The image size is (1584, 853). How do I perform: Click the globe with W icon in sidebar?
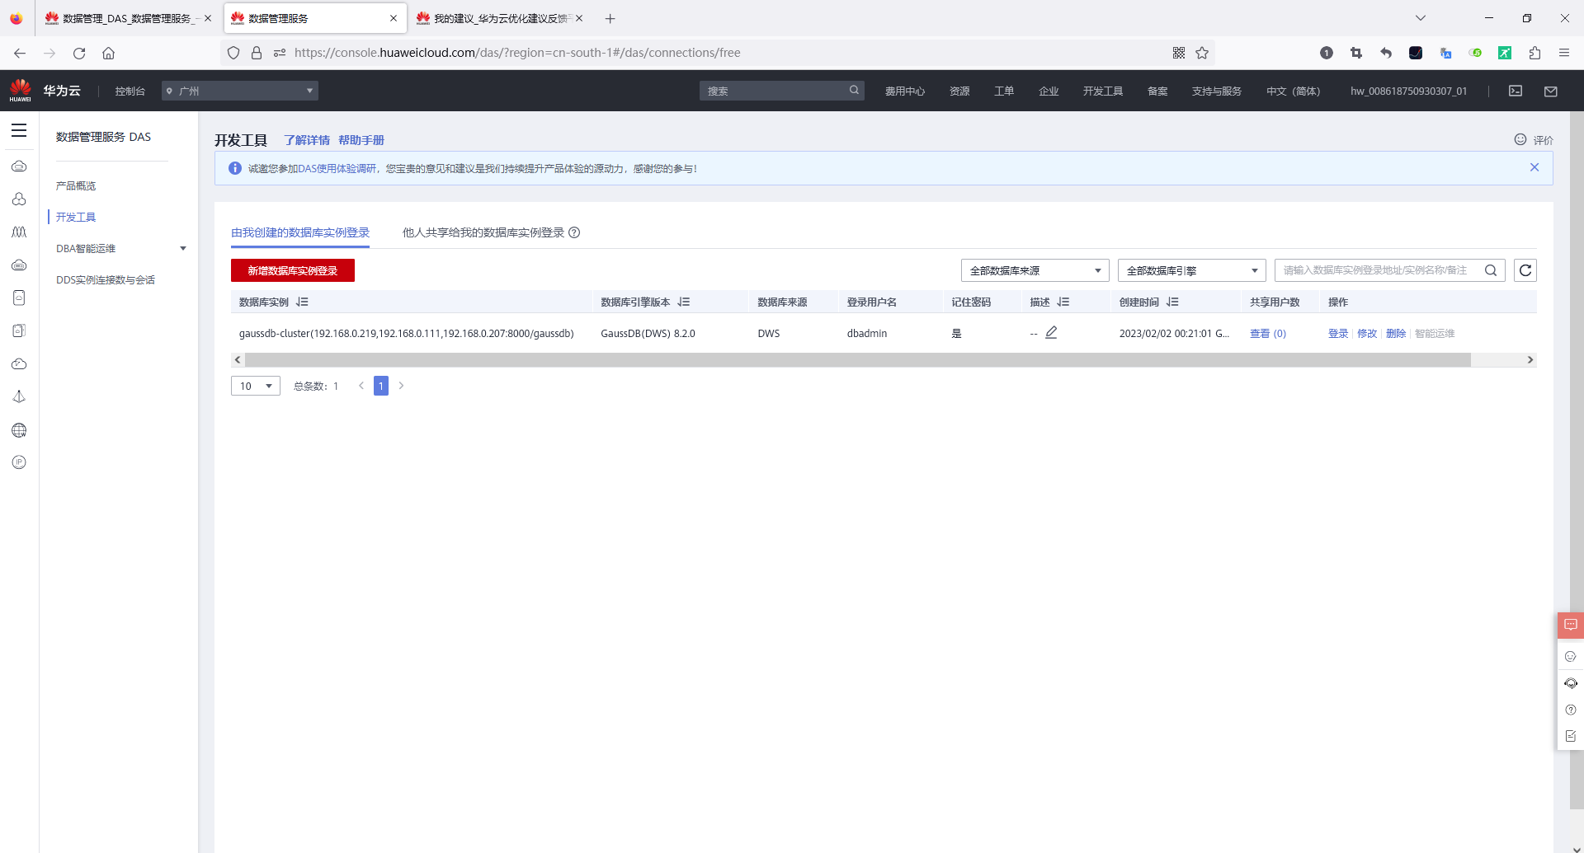click(x=19, y=430)
